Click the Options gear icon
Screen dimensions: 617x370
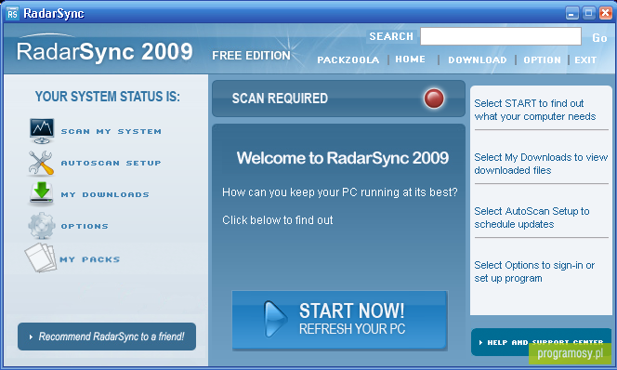(x=42, y=226)
